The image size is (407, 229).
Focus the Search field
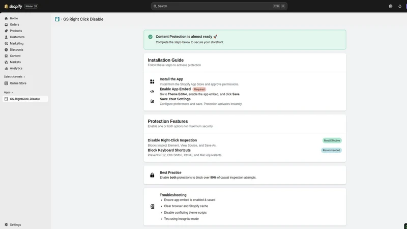point(219,6)
